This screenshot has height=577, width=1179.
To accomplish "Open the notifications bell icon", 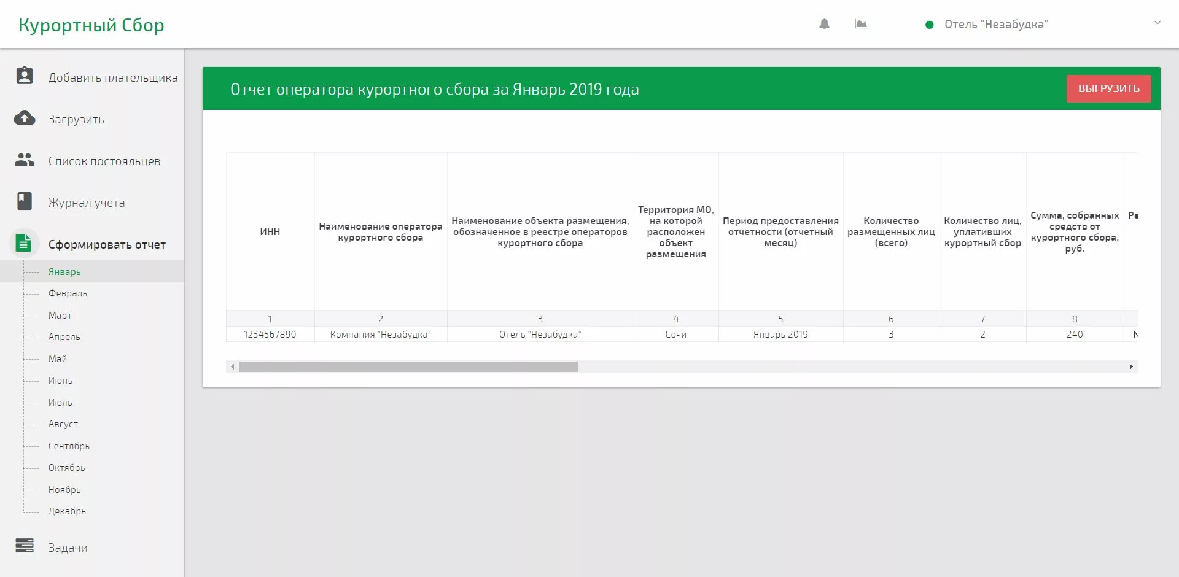I will point(824,24).
